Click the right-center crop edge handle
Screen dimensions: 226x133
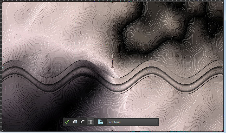click(223, 66)
